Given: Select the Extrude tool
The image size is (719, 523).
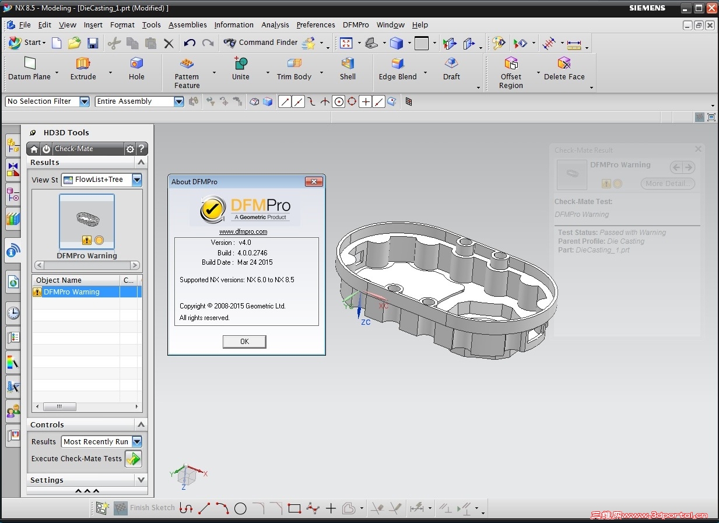Looking at the screenshot, I should [83, 69].
